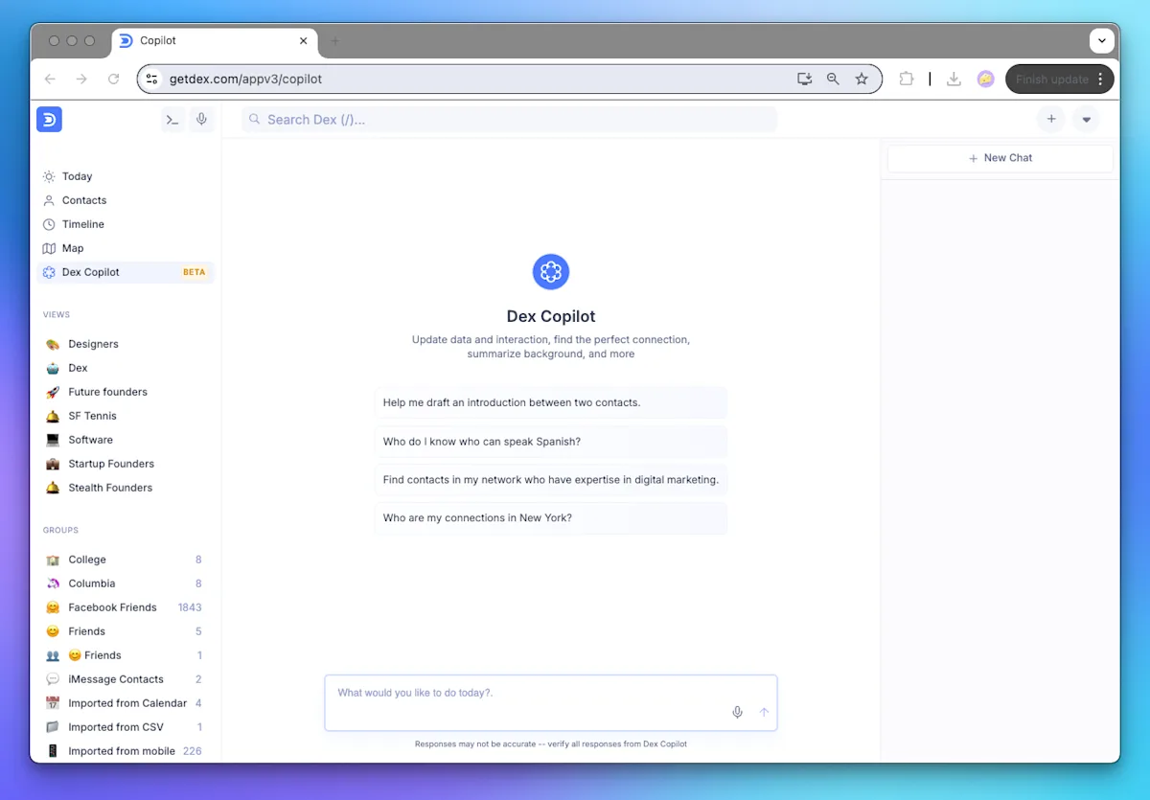The width and height of the screenshot is (1150, 800).
Task: Click the site information icon in address bar
Action: [x=152, y=80]
